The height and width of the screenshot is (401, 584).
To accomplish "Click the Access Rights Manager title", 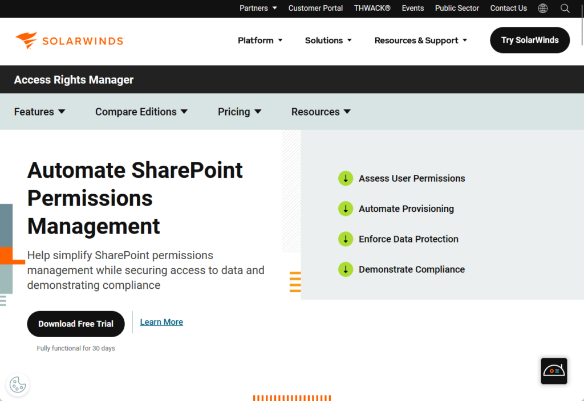I will (74, 80).
